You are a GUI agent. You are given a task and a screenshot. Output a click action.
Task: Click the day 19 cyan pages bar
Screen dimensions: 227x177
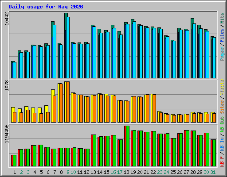(x=134, y=50)
